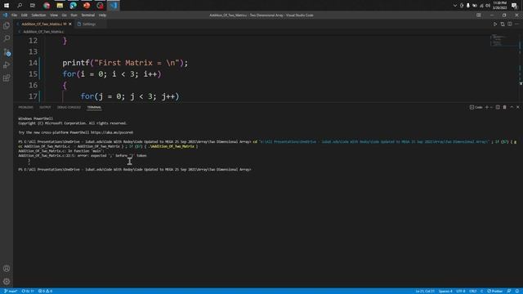Click the C language mode status

(x=481, y=291)
